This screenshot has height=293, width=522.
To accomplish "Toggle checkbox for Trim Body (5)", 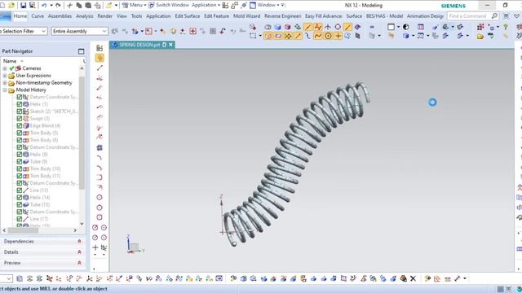I will pos(20,133).
